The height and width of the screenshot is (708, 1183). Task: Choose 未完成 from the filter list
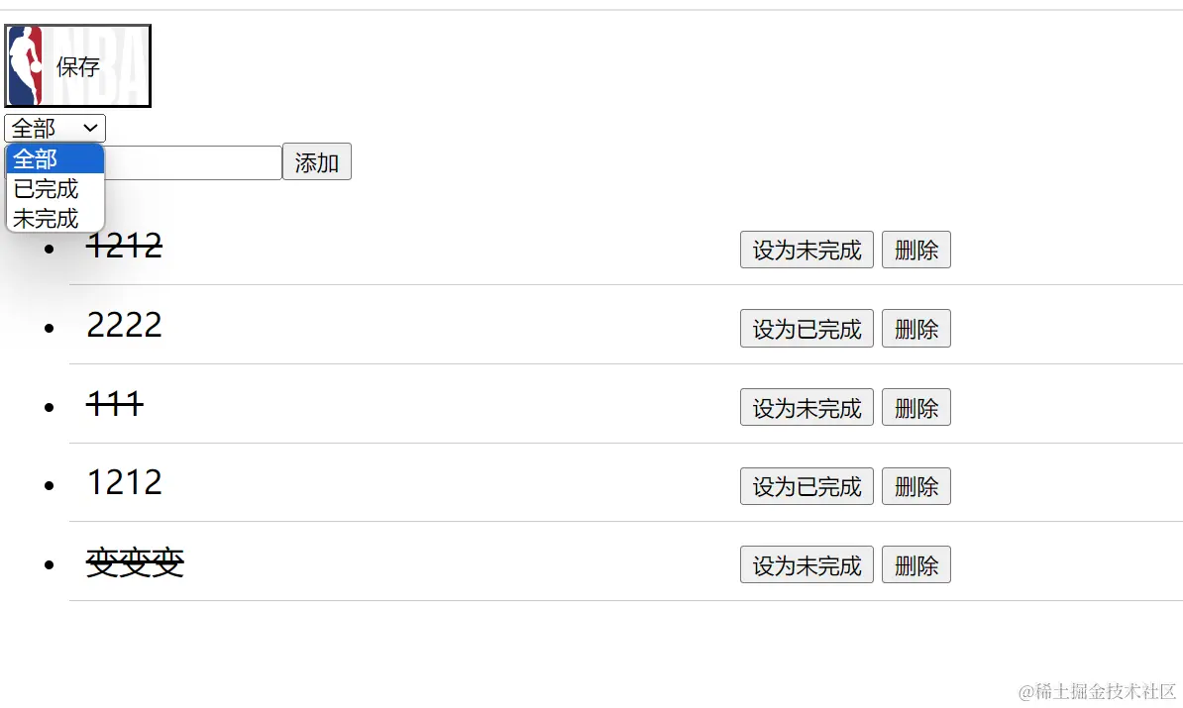coord(54,219)
